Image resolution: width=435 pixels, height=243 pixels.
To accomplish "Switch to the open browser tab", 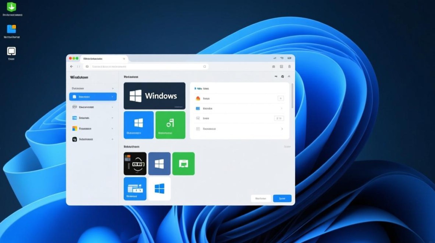I will pyautogui.click(x=104, y=59).
